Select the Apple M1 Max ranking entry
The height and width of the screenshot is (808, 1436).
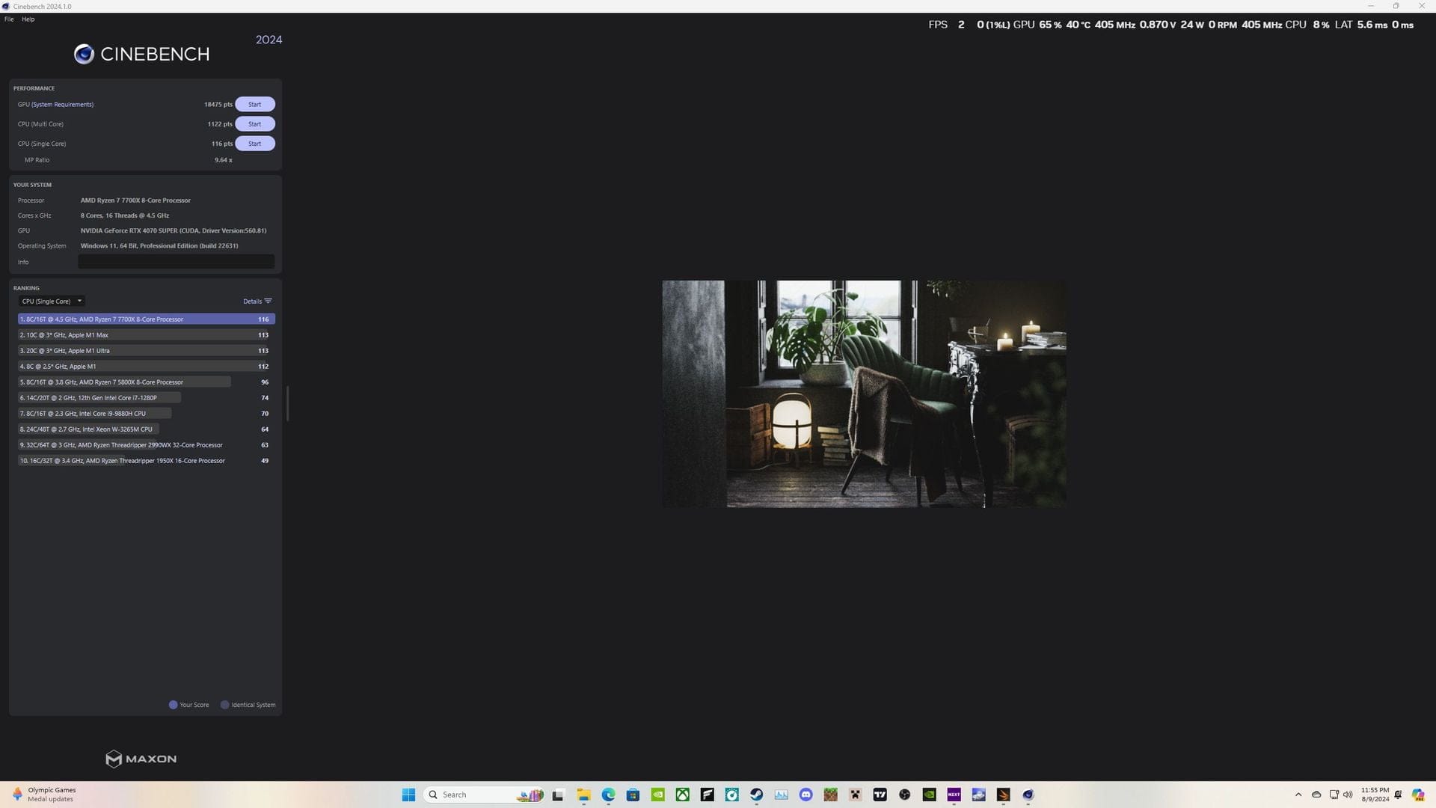click(x=147, y=335)
